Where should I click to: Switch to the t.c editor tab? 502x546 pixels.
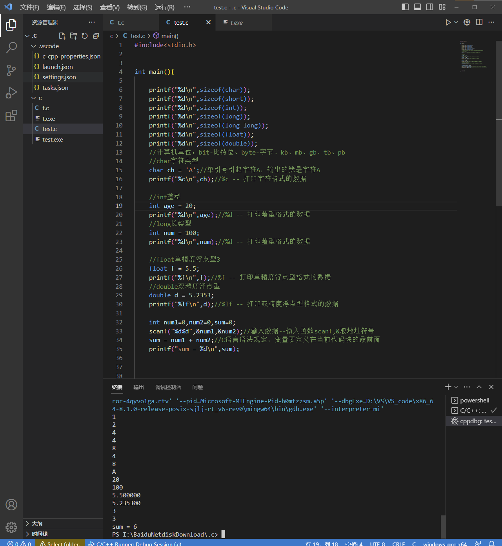(131, 22)
